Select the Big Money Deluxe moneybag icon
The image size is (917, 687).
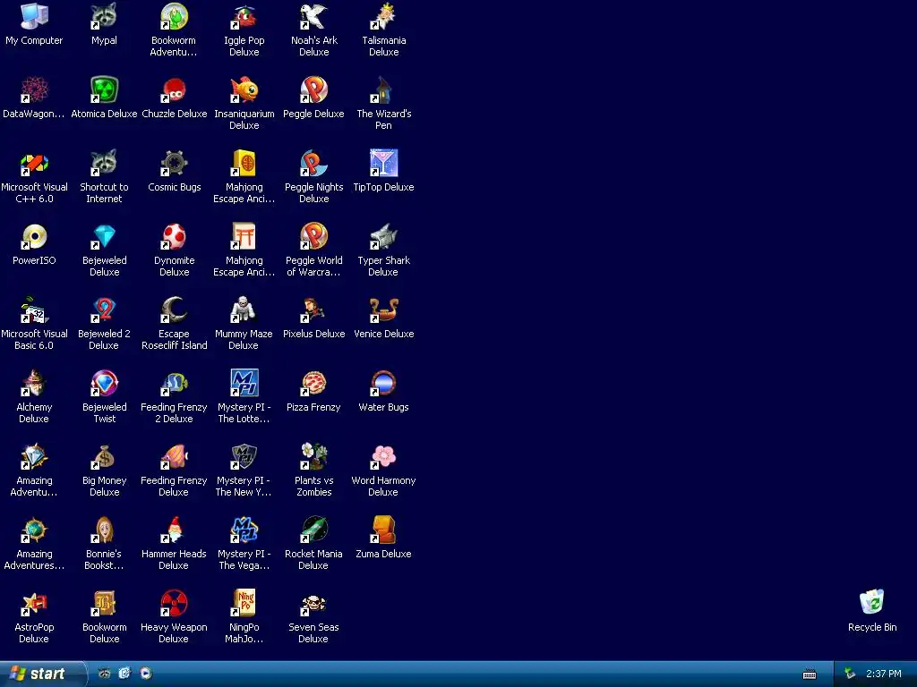(x=104, y=456)
